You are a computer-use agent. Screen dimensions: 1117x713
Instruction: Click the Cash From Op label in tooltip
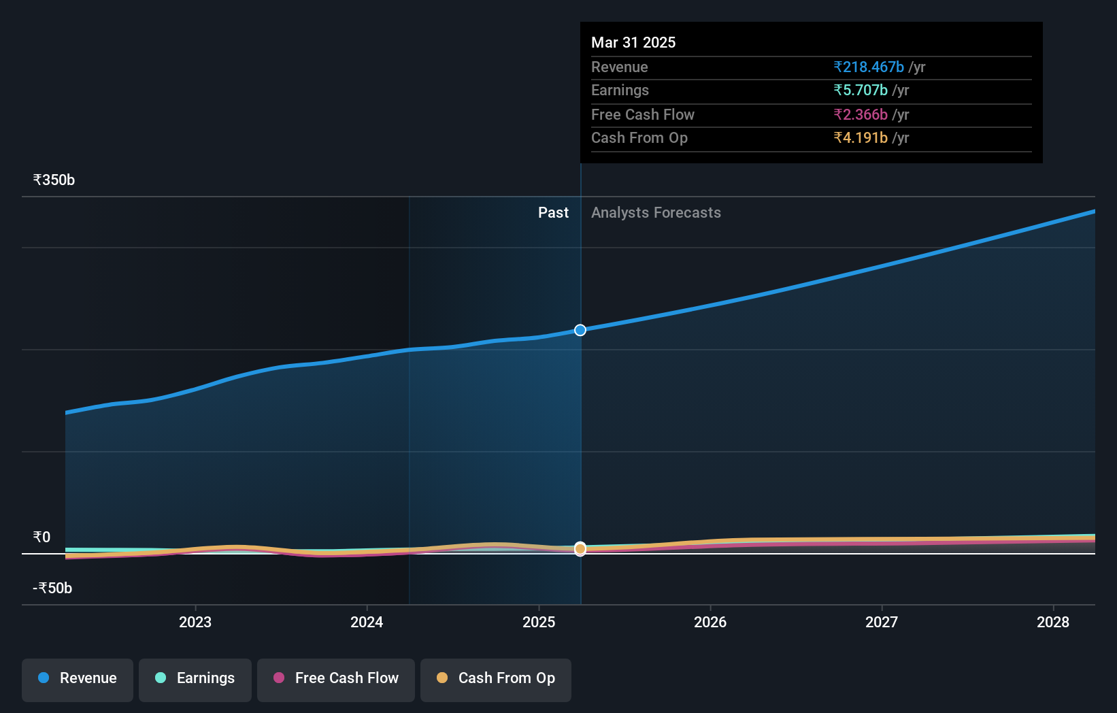click(x=639, y=137)
